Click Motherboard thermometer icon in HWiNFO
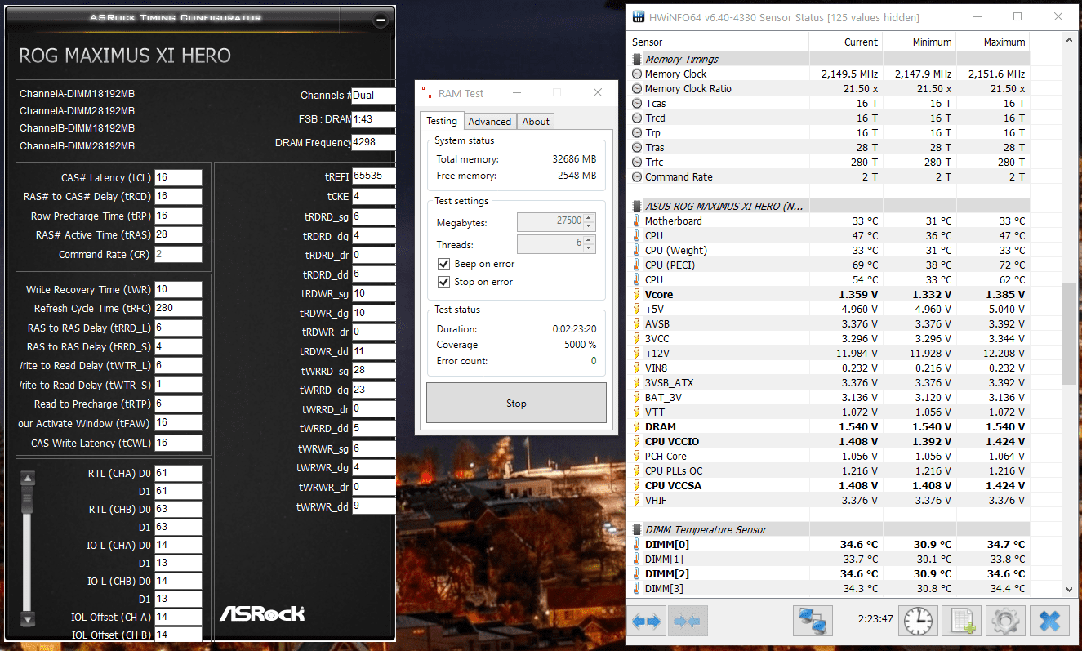This screenshot has width=1082, height=651. click(637, 221)
